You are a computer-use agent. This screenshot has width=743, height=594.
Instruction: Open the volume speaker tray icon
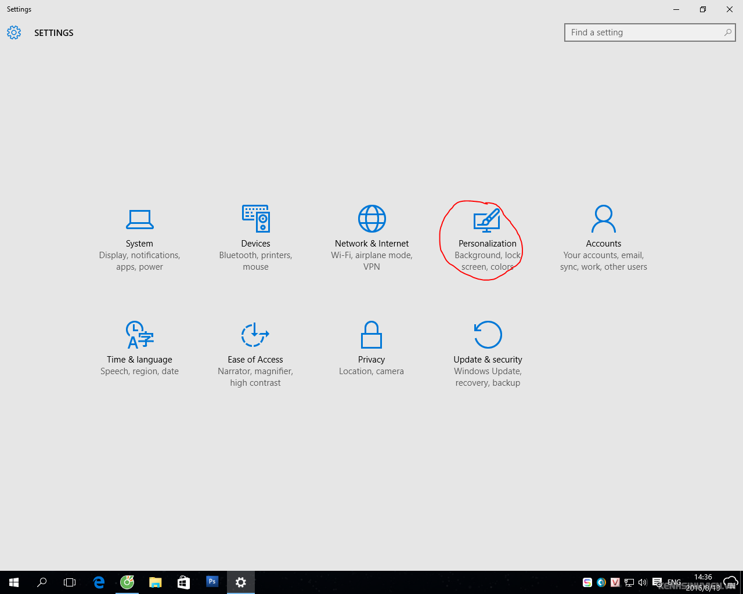tap(643, 582)
